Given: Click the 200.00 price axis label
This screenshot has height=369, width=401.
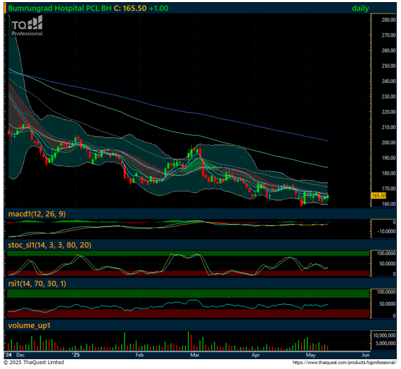Looking at the screenshot, I should coord(388,143).
